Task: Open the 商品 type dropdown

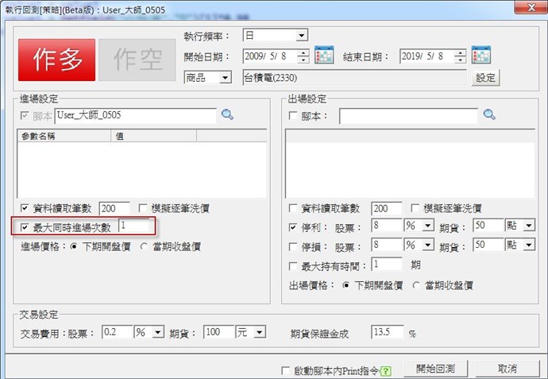Action: coord(225,77)
